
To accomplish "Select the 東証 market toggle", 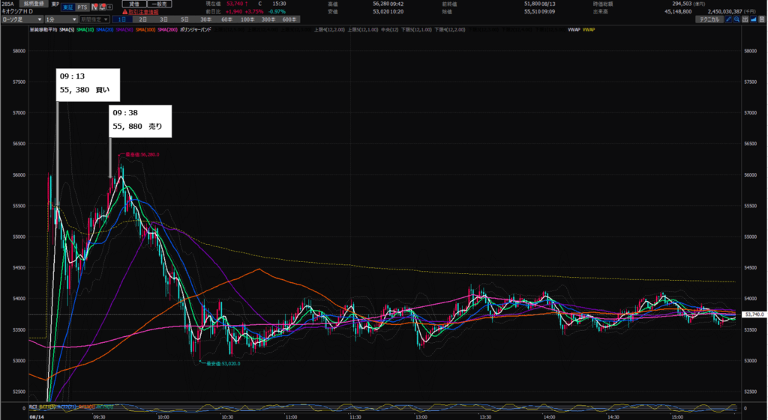I will [68, 7].
